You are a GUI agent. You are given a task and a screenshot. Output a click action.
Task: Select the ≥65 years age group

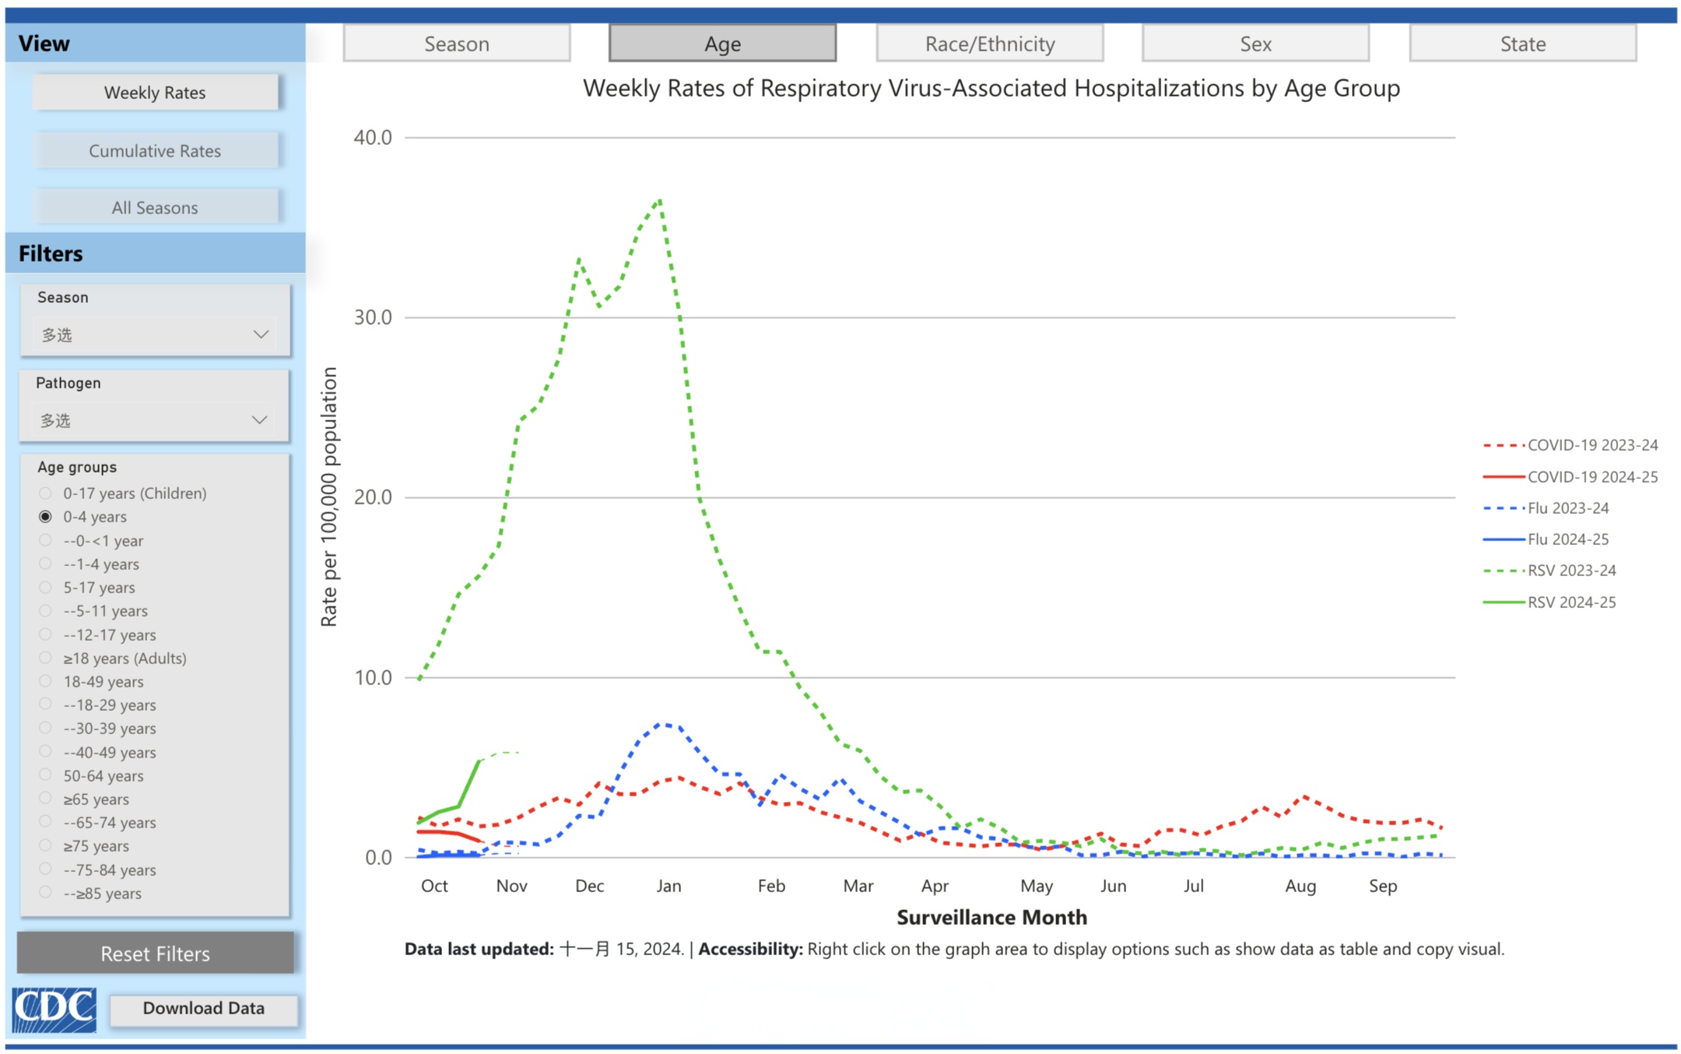46,799
